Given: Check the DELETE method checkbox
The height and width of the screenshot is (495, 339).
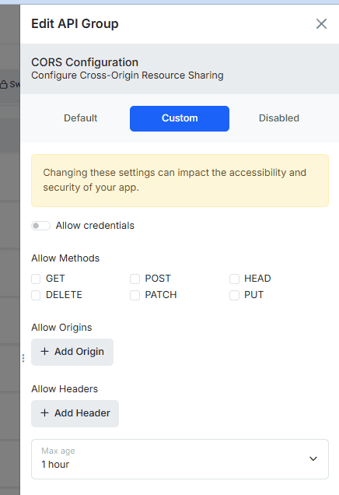Looking at the screenshot, I should [x=36, y=295].
